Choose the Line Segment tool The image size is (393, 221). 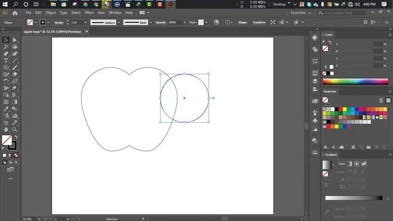pos(15,61)
